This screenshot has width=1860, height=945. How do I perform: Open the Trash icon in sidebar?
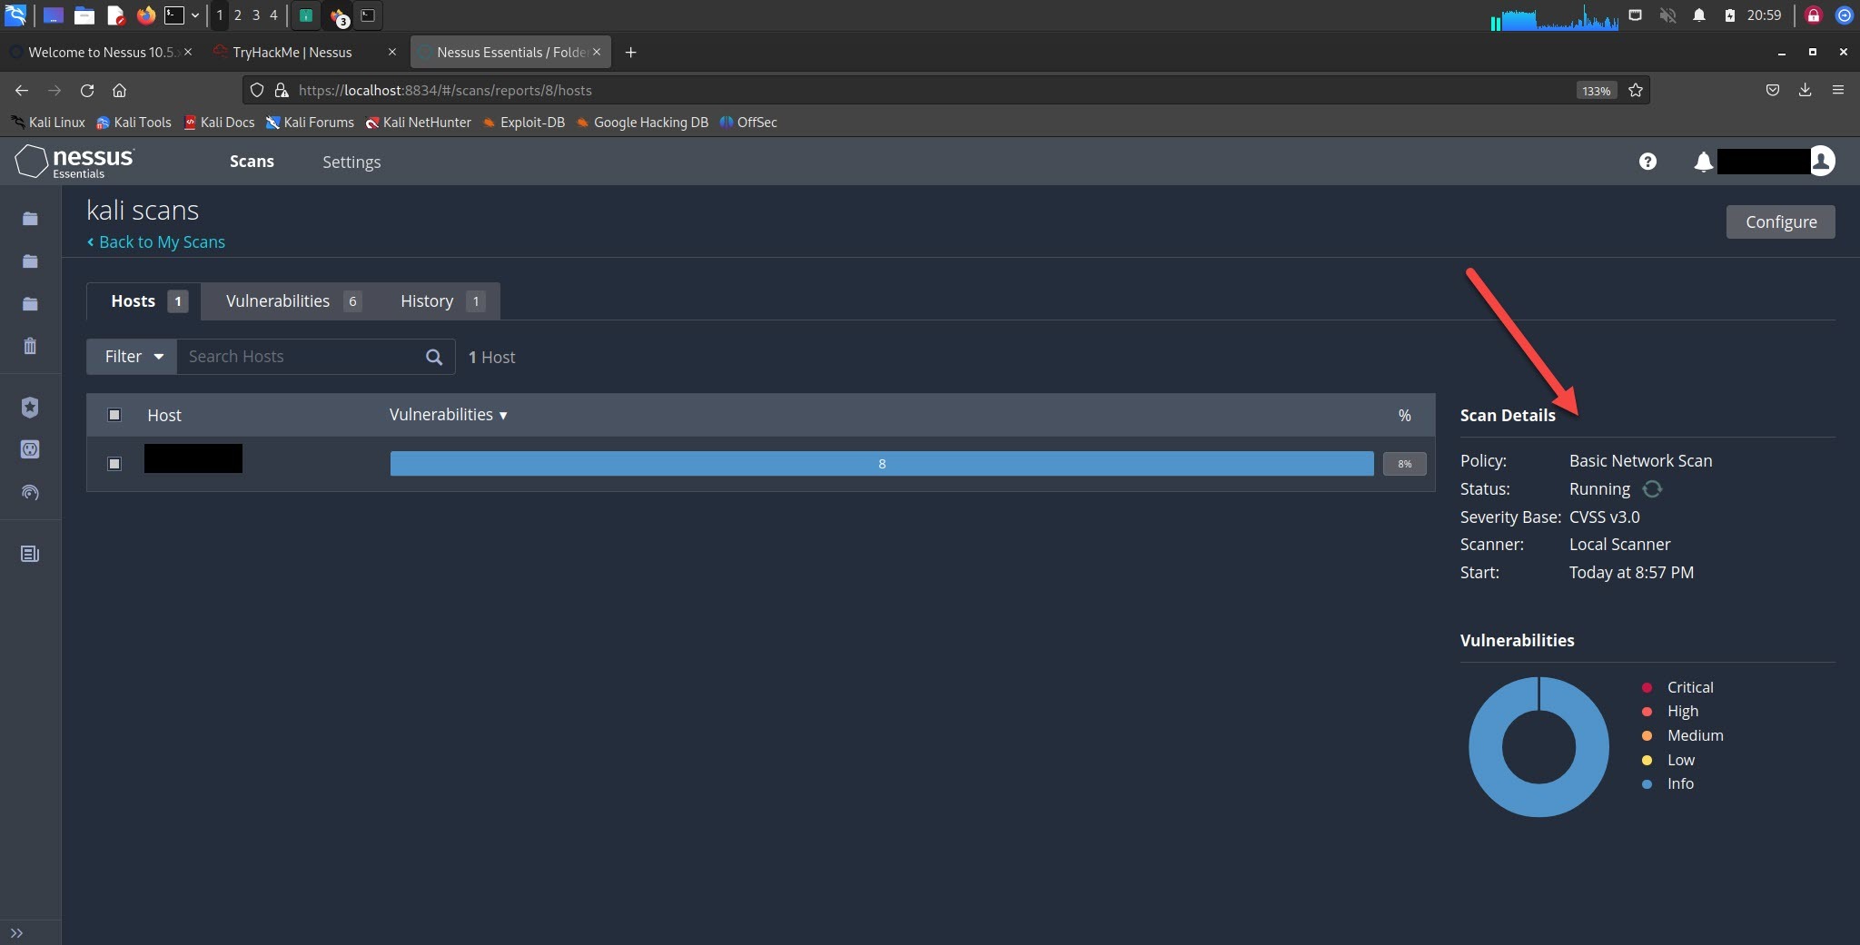[30, 346]
